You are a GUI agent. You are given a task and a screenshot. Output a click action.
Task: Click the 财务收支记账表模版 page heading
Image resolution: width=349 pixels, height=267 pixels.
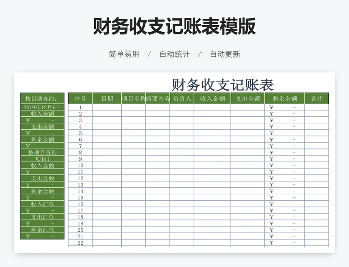point(174,26)
